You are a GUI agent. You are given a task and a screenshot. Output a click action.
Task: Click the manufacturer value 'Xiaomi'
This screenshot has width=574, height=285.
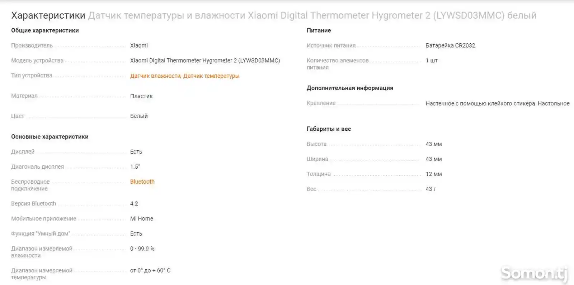coord(139,45)
